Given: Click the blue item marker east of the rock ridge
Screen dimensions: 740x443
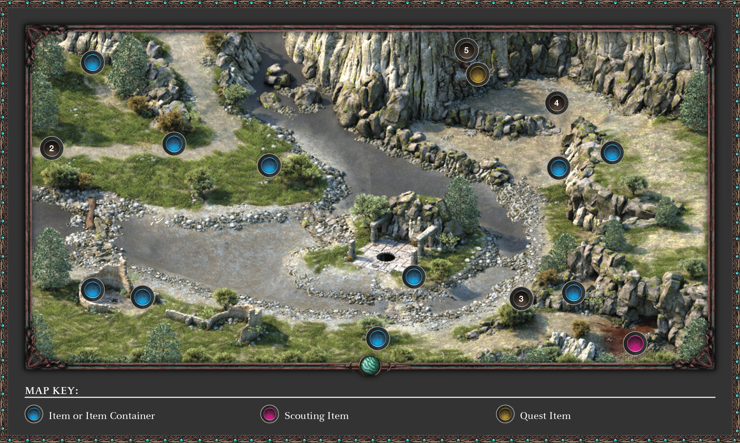Looking at the screenshot, I should tap(612, 152).
